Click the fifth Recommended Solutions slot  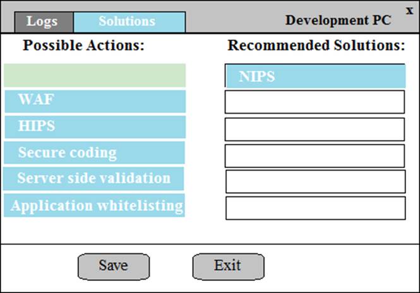(x=315, y=181)
